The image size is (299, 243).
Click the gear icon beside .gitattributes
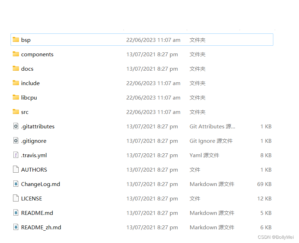15,126
